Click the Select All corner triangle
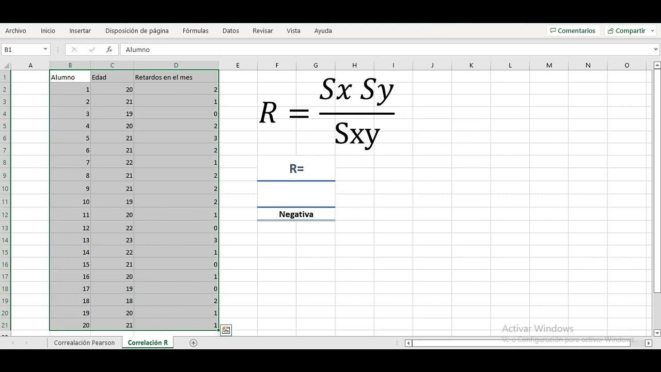661x372 pixels. [6, 66]
